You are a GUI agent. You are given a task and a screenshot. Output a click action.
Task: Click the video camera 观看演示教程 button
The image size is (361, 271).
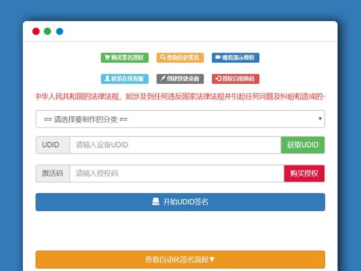(235, 58)
